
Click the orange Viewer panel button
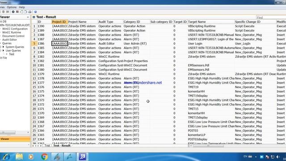tap(15, 139)
